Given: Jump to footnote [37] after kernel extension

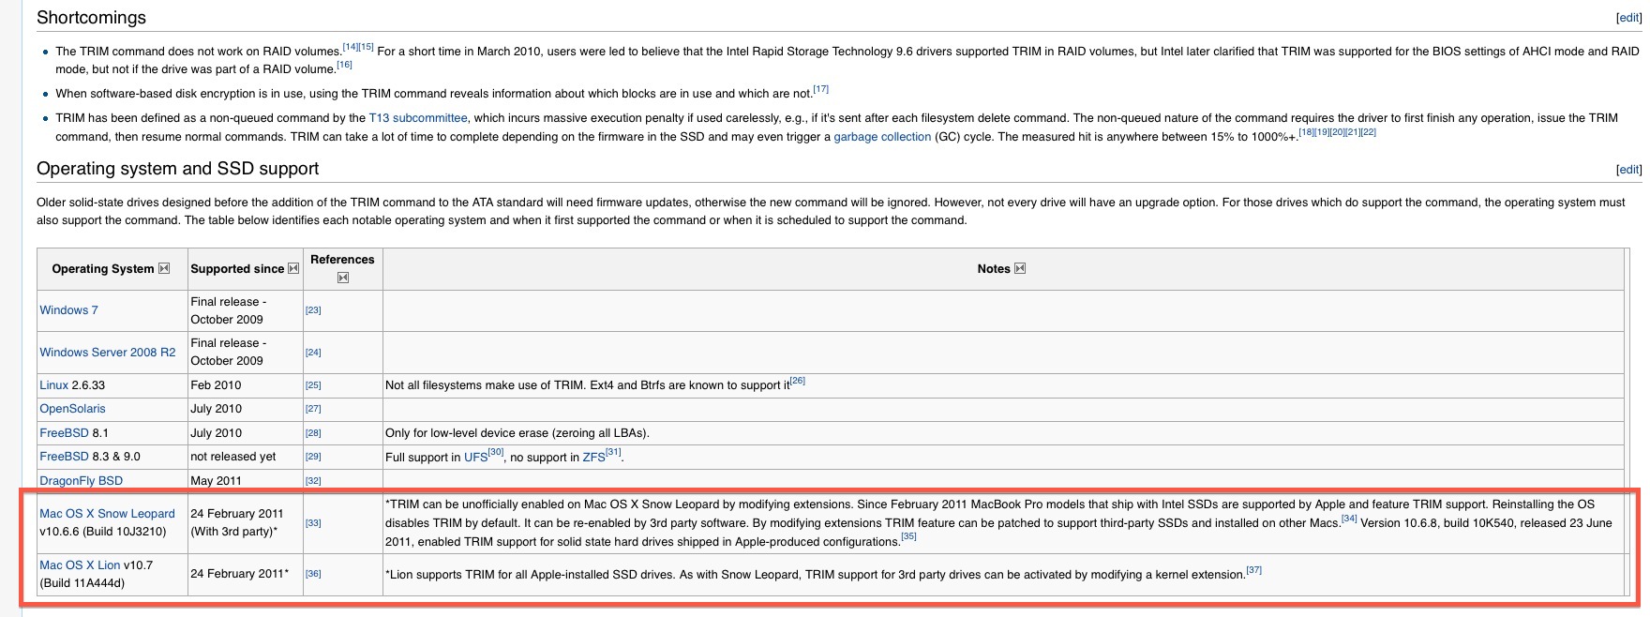Looking at the screenshot, I should pos(1253,570).
